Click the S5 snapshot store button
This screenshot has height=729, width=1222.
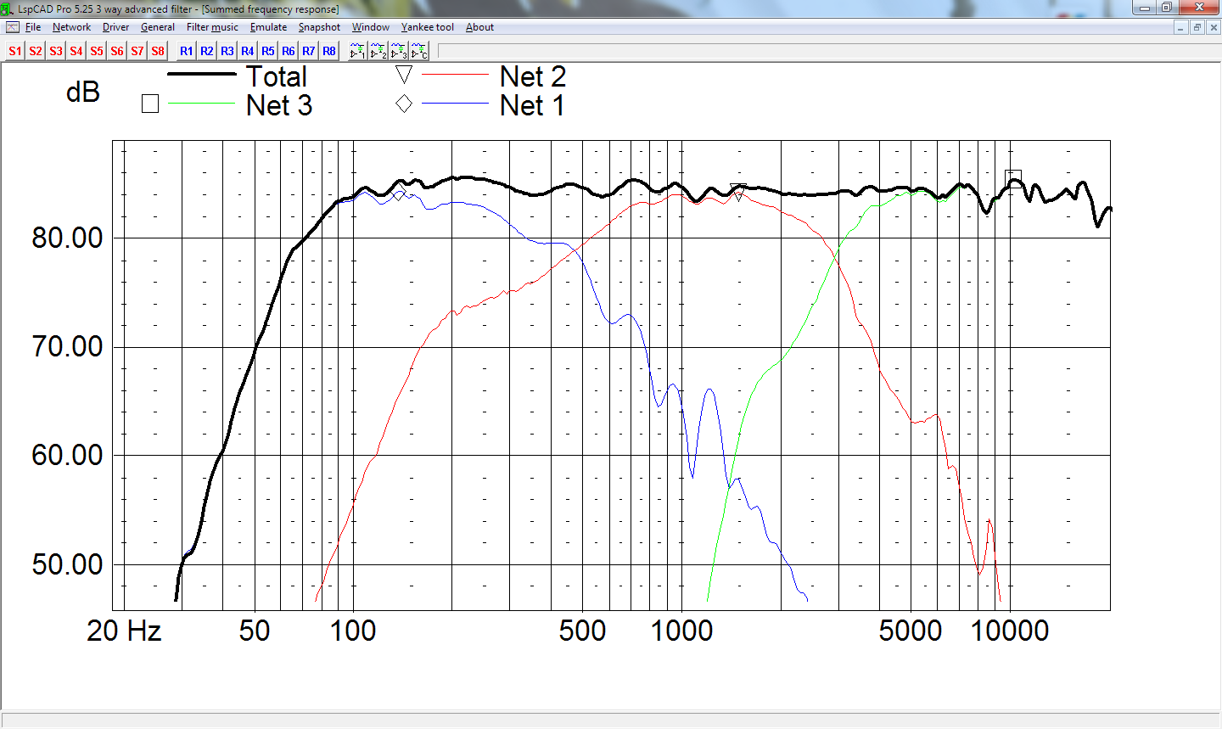(97, 51)
